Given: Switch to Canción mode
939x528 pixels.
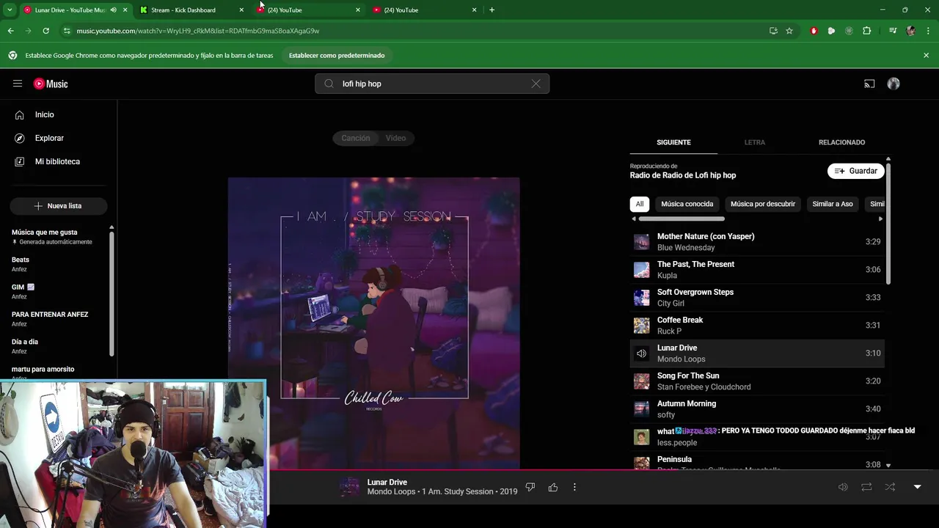Looking at the screenshot, I should click(355, 138).
